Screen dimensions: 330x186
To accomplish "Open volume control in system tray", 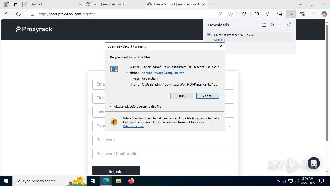I will (x=297, y=181).
